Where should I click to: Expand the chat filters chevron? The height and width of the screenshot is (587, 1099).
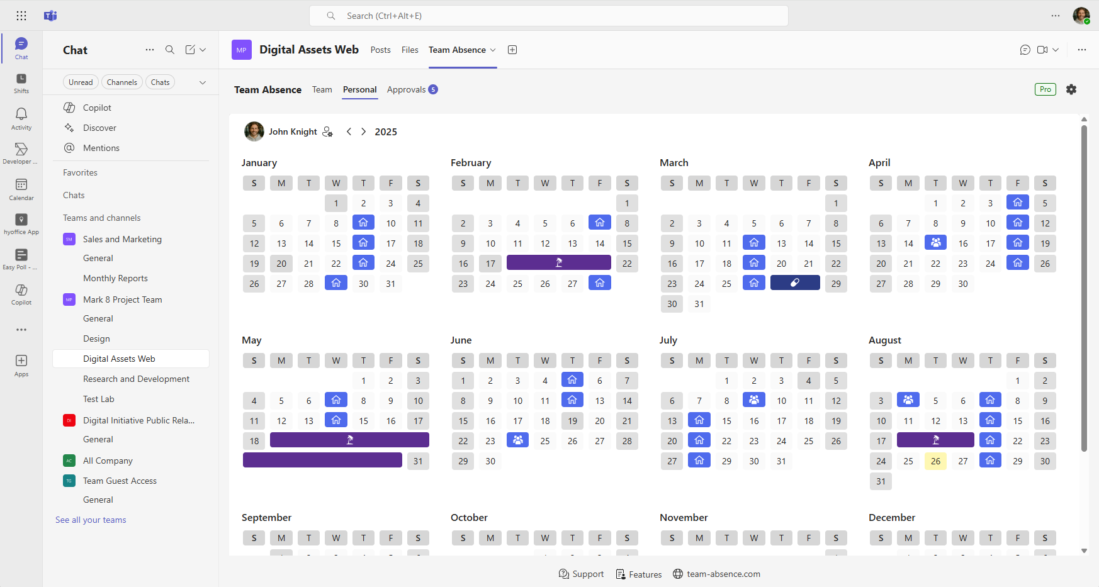point(203,82)
